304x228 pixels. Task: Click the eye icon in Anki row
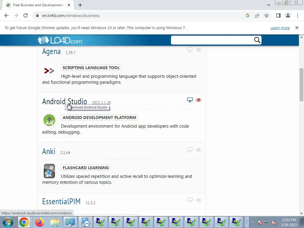pyautogui.click(x=199, y=150)
